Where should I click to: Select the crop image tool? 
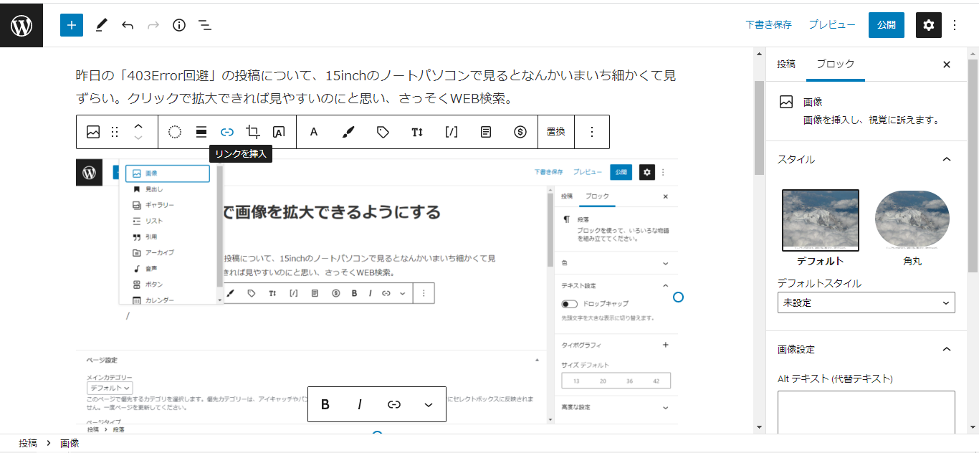[253, 132]
